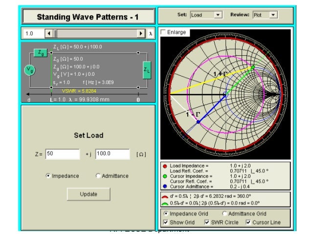
Task: Click the blue admittance point on Smith chart
Action: pos(198,122)
